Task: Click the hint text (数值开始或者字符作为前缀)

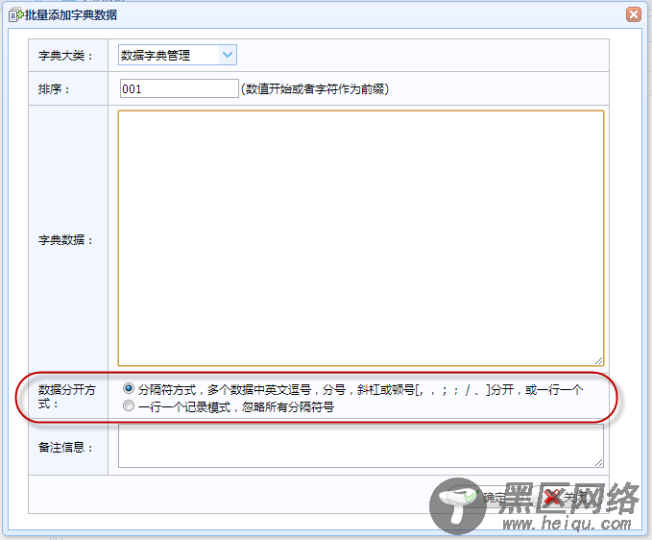Action: click(315, 89)
